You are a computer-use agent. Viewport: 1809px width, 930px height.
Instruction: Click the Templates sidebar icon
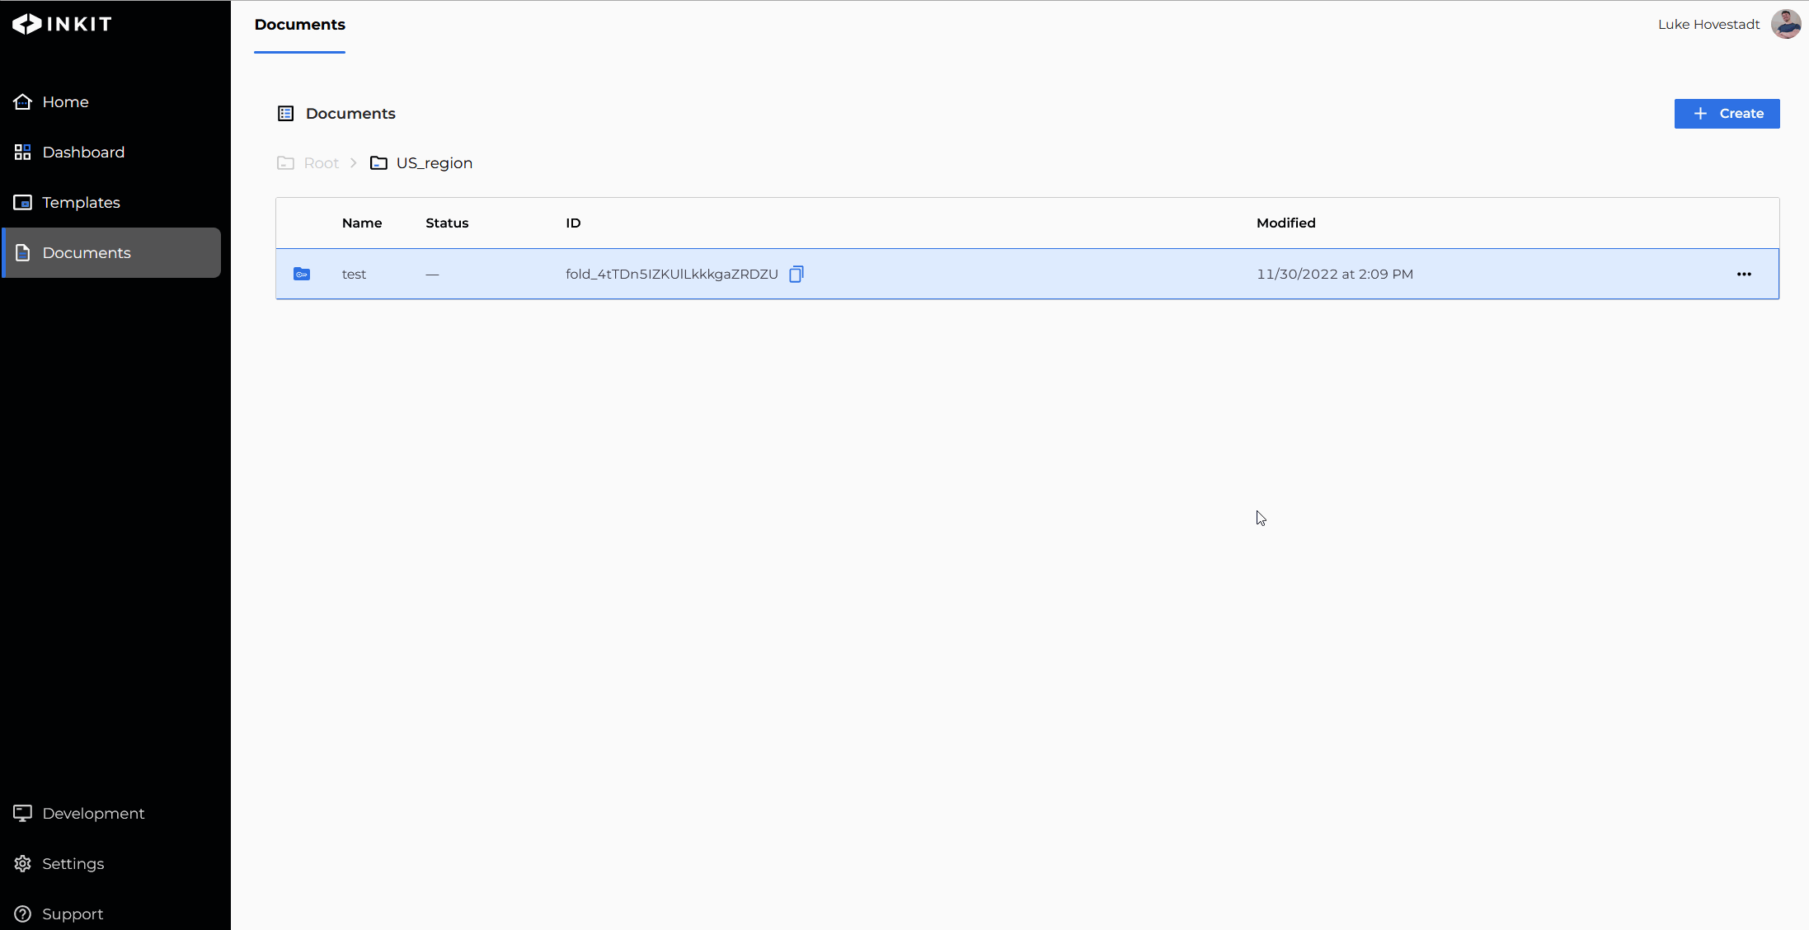click(x=22, y=202)
